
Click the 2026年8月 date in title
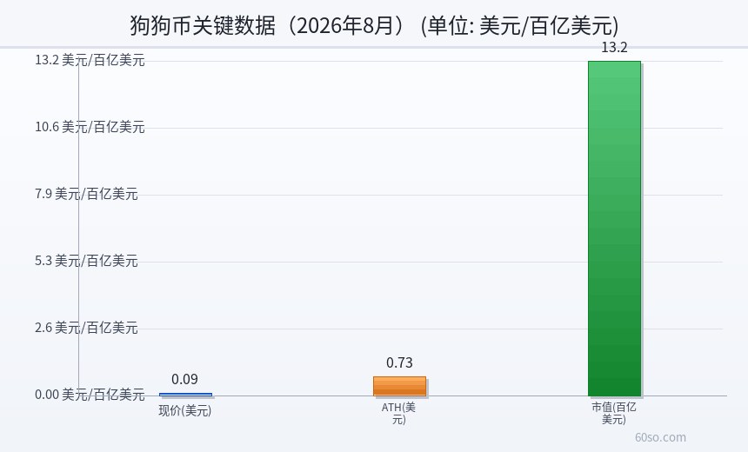point(341,25)
